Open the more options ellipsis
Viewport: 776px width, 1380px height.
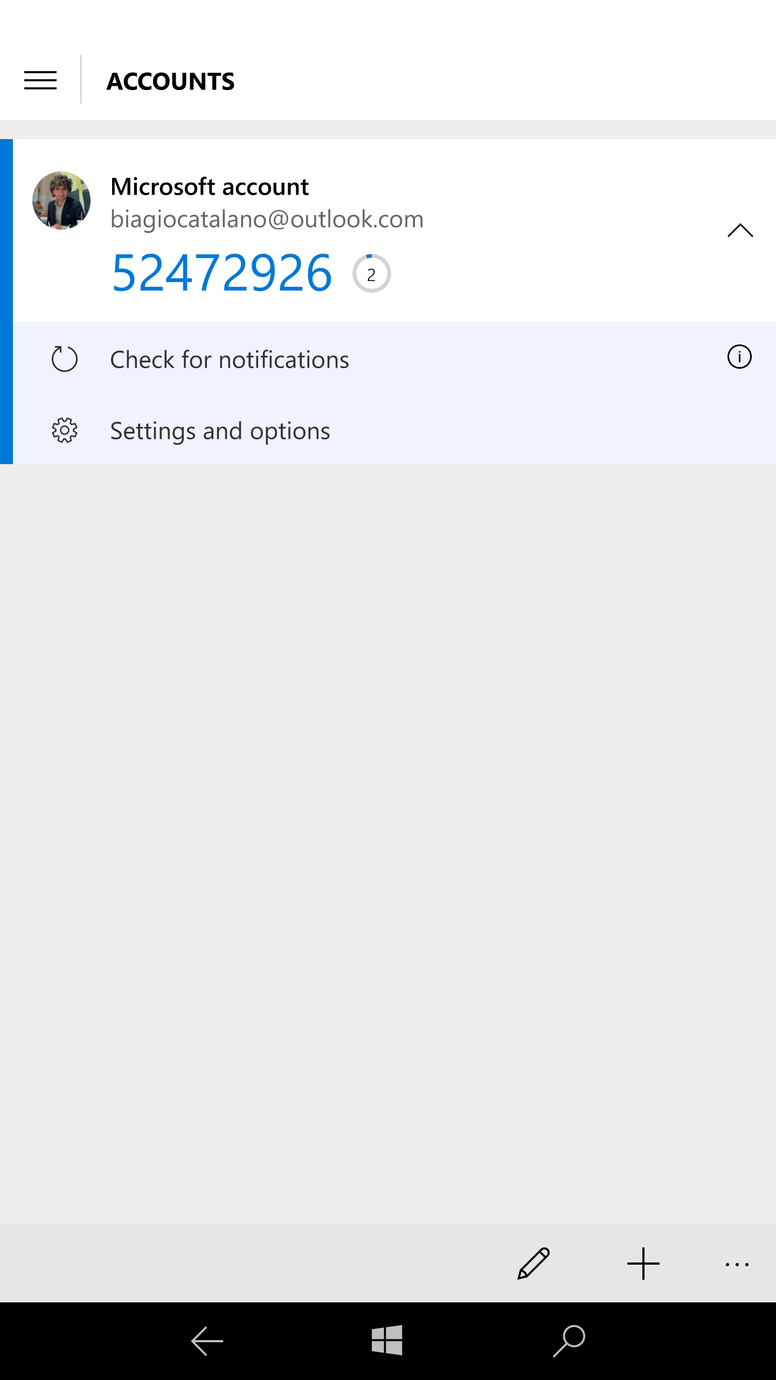(x=737, y=1264)
